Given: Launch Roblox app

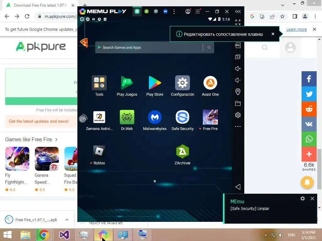Looking at the screenshot, I should tap(99, 151).
